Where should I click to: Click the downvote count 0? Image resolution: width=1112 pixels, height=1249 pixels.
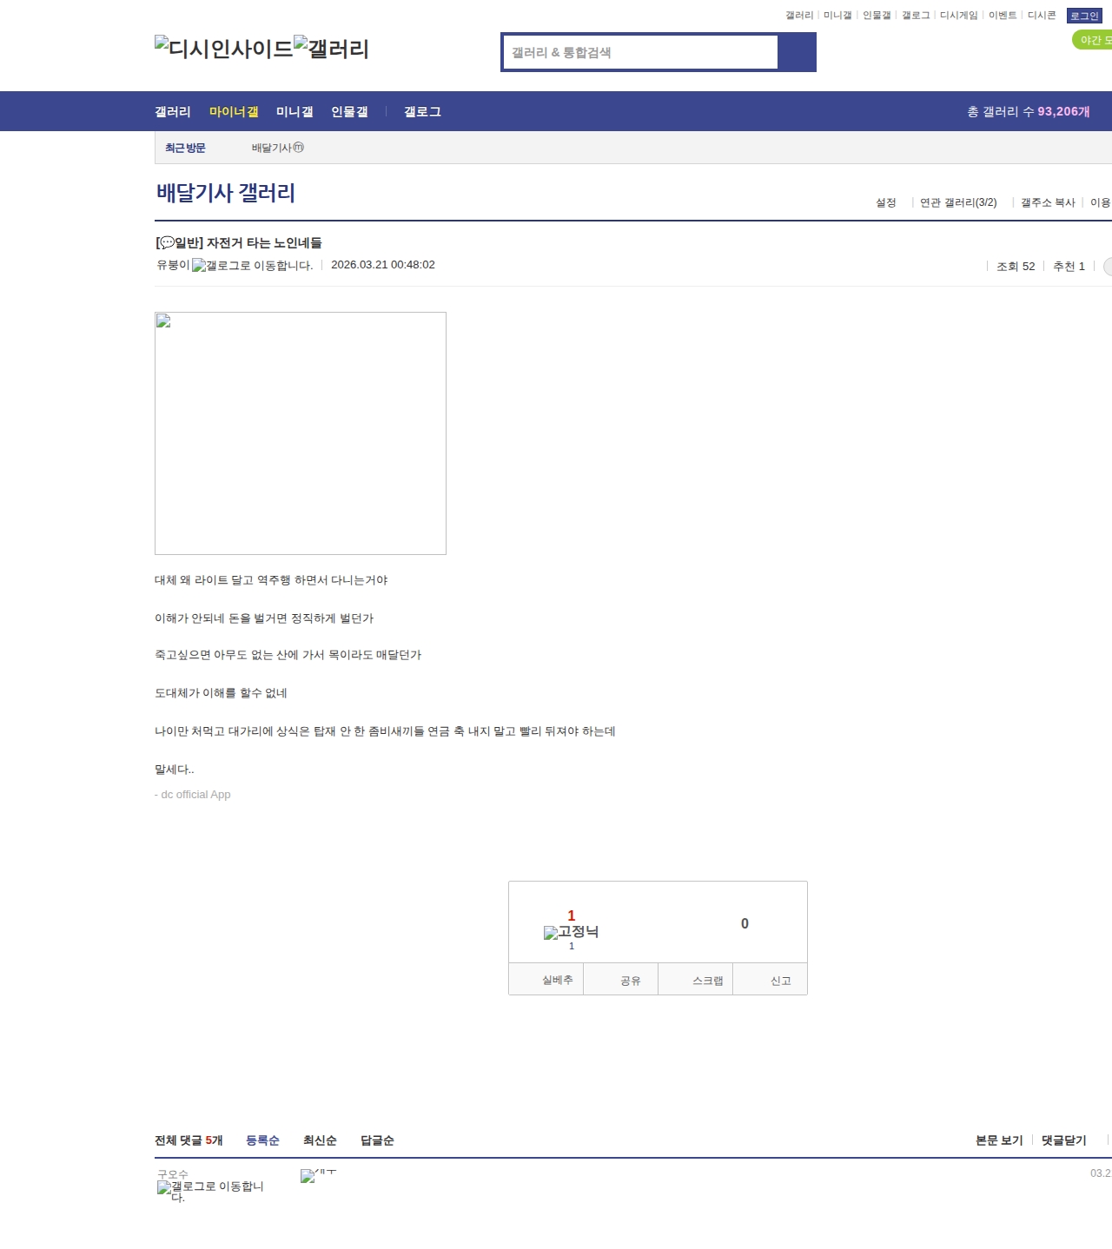(745, 923)
